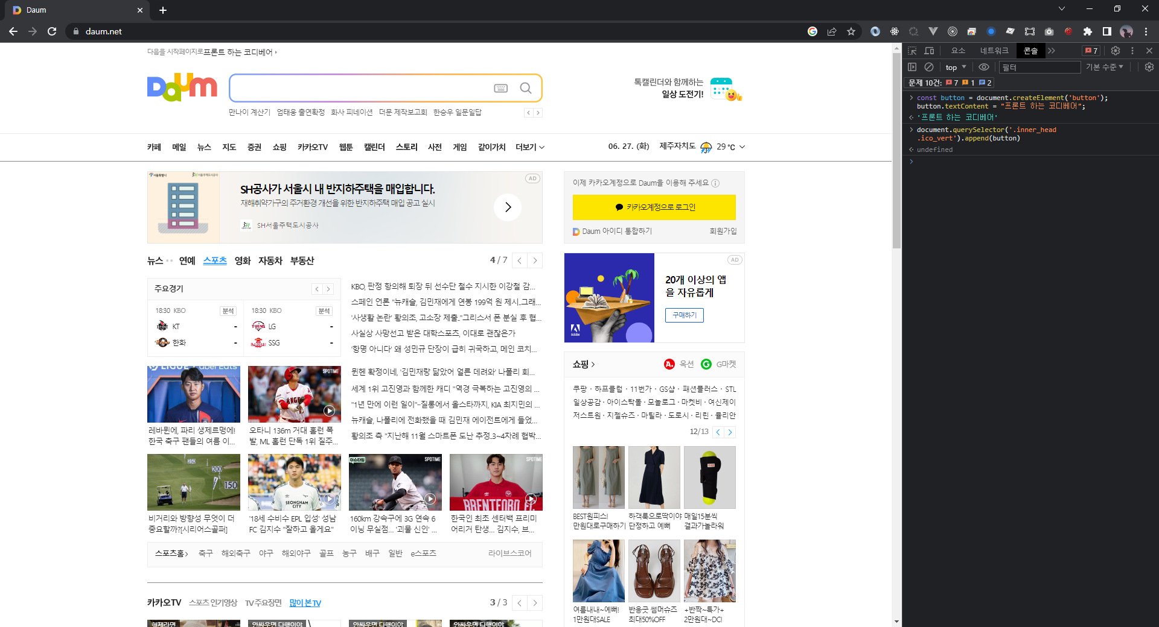Open console settings gear next to log levels
The height and width of the screenshot is (627, 1159).
[1149, 67]
